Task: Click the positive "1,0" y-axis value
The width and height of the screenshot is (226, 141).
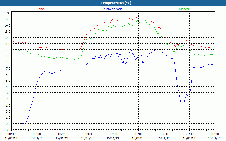Action: pyautogui.click(x=8, y=105)
